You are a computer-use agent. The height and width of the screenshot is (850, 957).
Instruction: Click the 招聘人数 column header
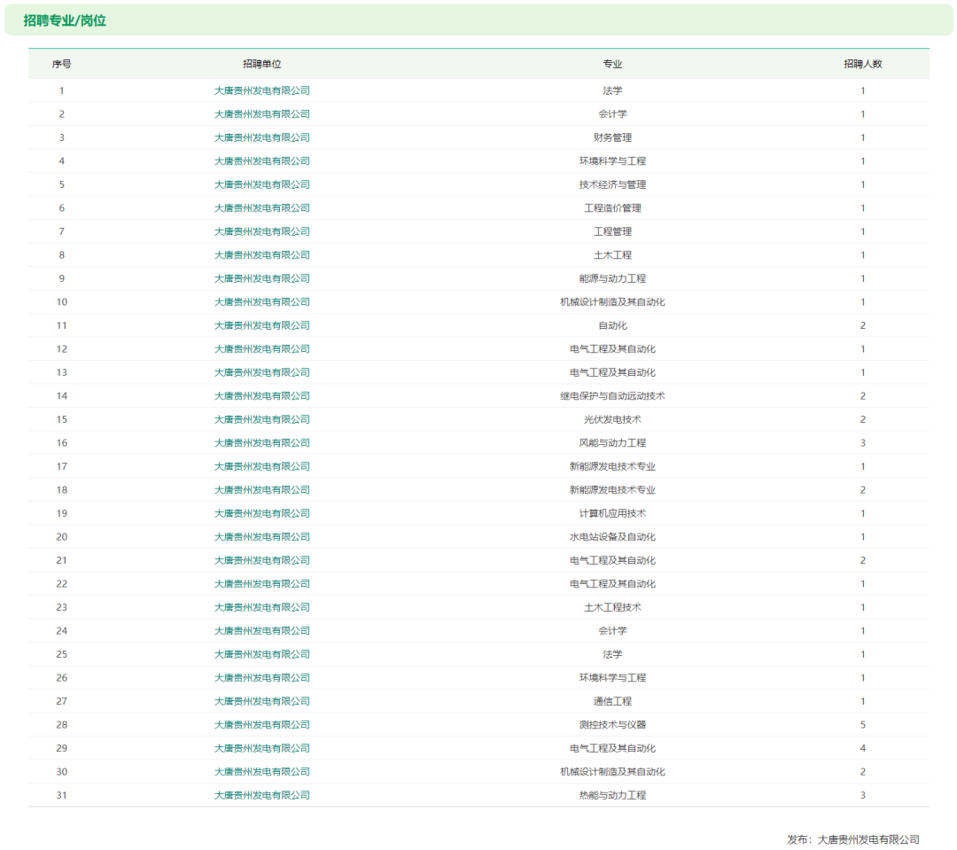point(863,64)
